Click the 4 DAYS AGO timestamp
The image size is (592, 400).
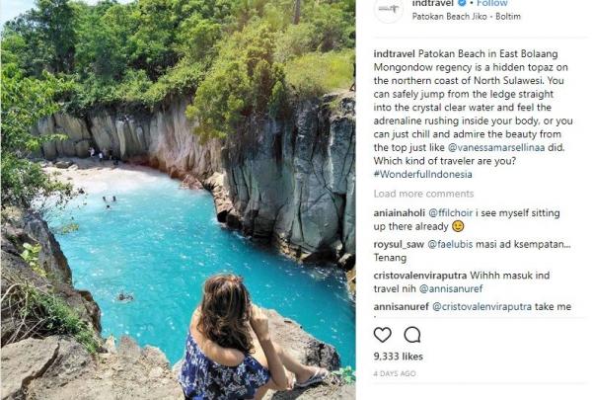coord(394,373)
